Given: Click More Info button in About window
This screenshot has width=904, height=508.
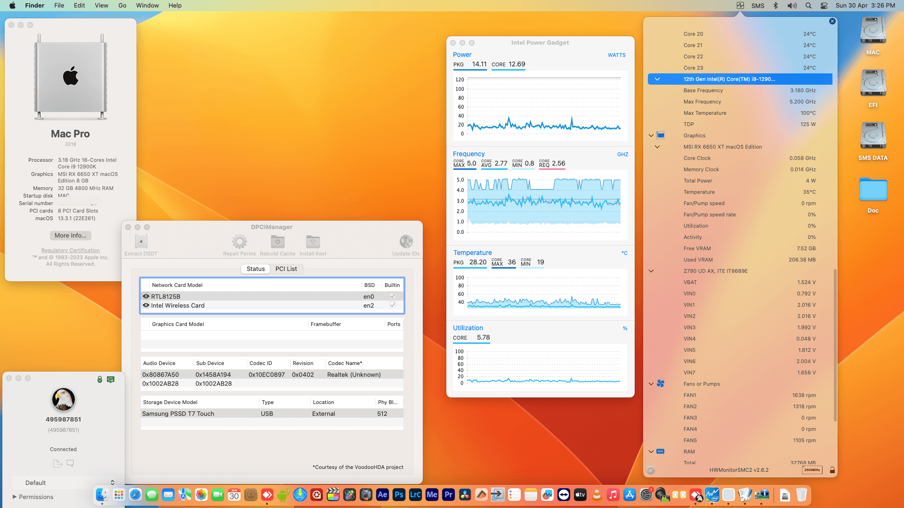Looking at the screenshot, I should point(71,235).
